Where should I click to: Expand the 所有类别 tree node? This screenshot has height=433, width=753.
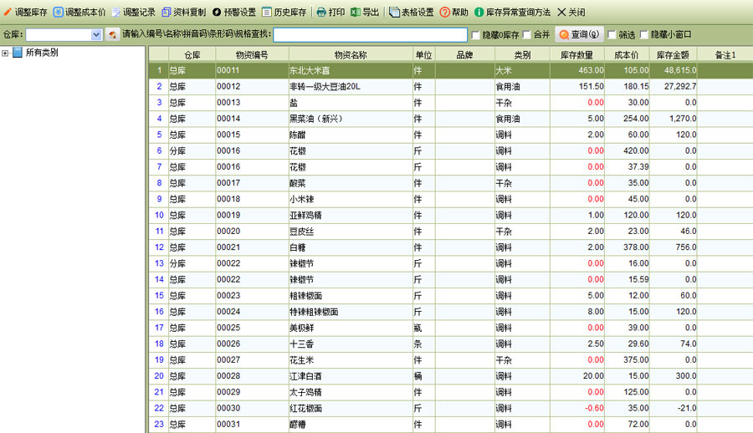6,53
